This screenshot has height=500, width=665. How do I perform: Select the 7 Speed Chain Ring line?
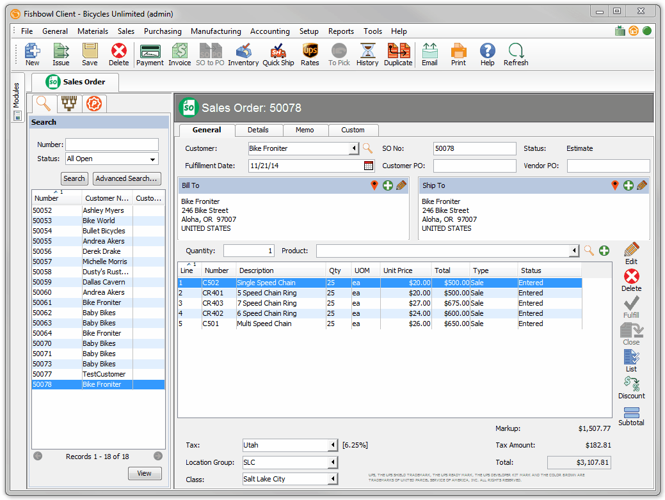pyautogui.click(x=380, y=303)
